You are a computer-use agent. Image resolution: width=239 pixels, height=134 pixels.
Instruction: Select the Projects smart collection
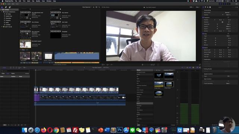point(8,20)
